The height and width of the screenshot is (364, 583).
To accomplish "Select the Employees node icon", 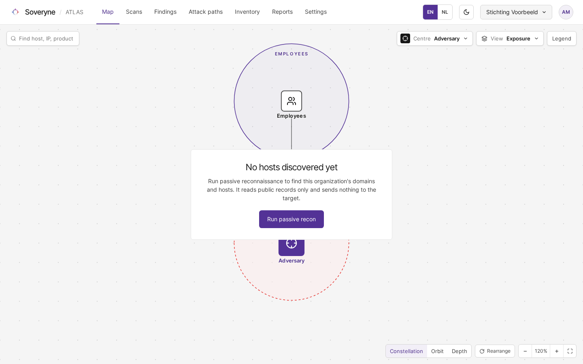I will 291,101.
